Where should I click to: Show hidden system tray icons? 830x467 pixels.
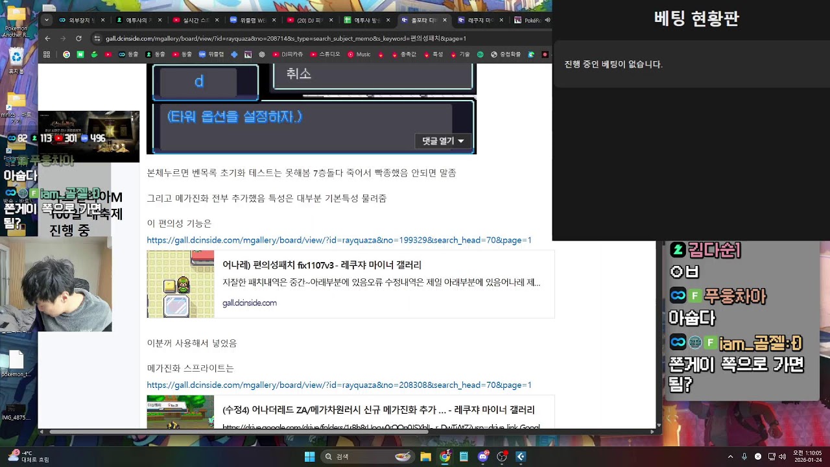click(730, 457)
